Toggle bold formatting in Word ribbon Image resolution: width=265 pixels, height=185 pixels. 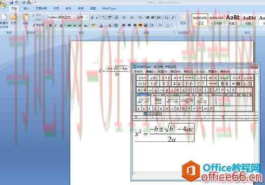pyautogui.click(x=50, y=26)
